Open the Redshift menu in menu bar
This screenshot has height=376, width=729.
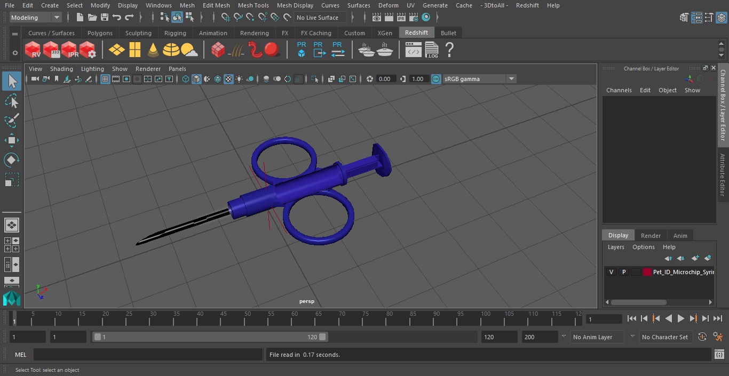(x=527, y=5)
